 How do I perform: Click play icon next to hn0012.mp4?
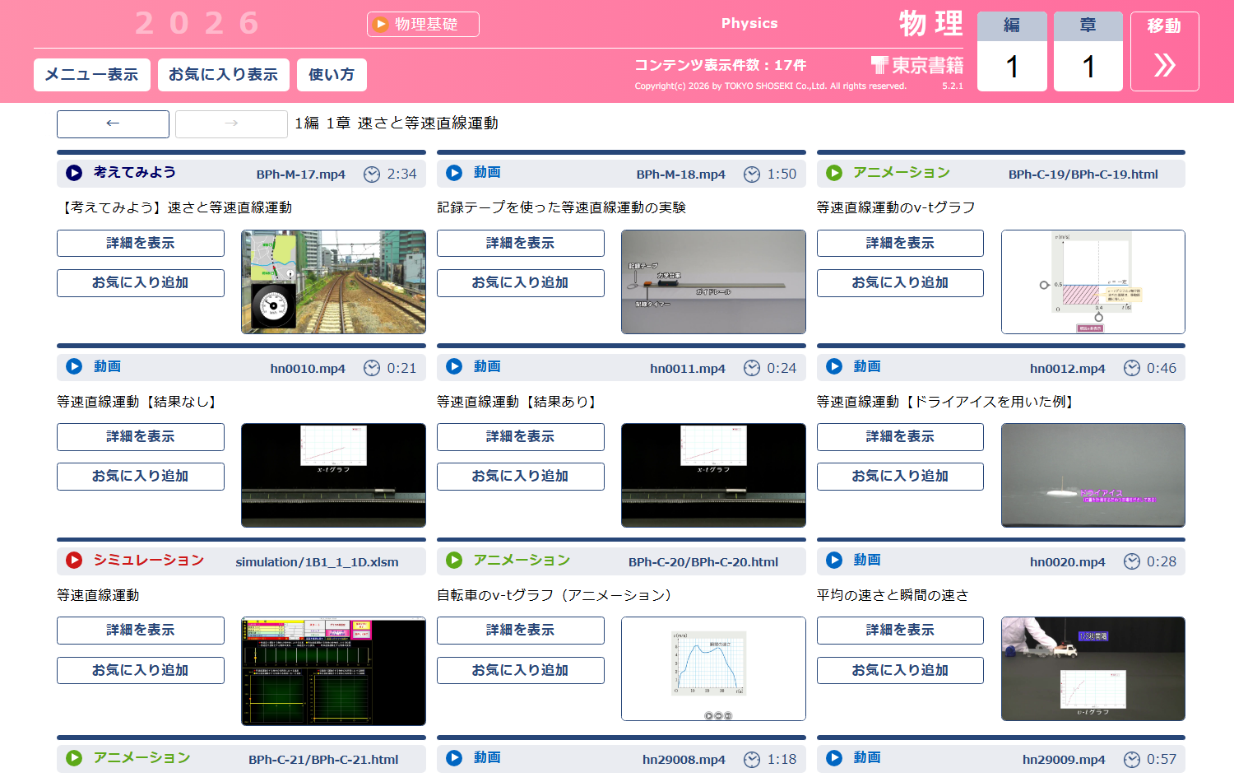click(834, 367)
